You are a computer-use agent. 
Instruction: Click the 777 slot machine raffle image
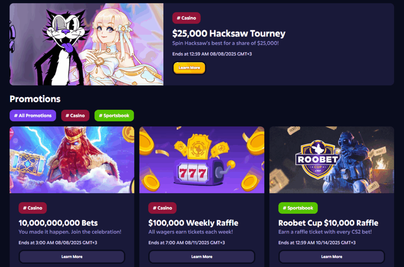pos(202,160)
